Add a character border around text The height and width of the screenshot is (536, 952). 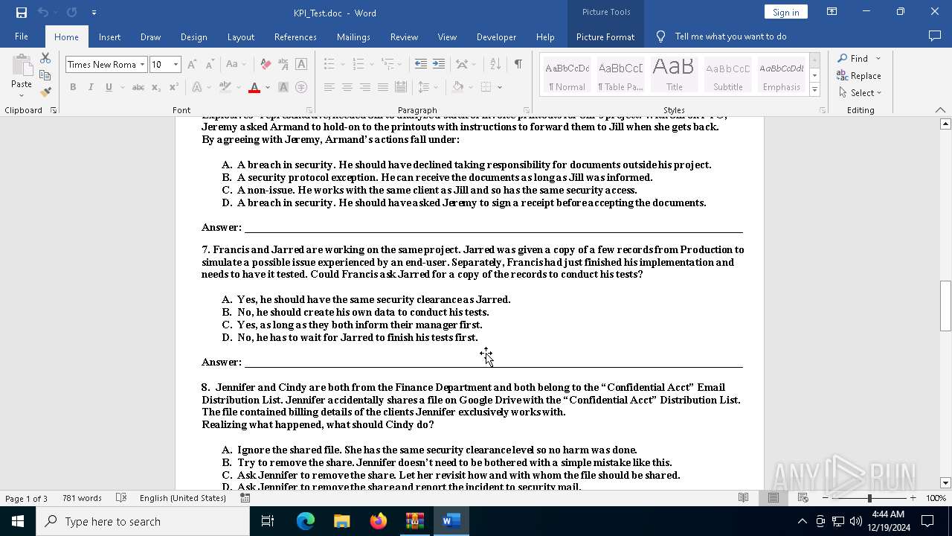(301, 65)
